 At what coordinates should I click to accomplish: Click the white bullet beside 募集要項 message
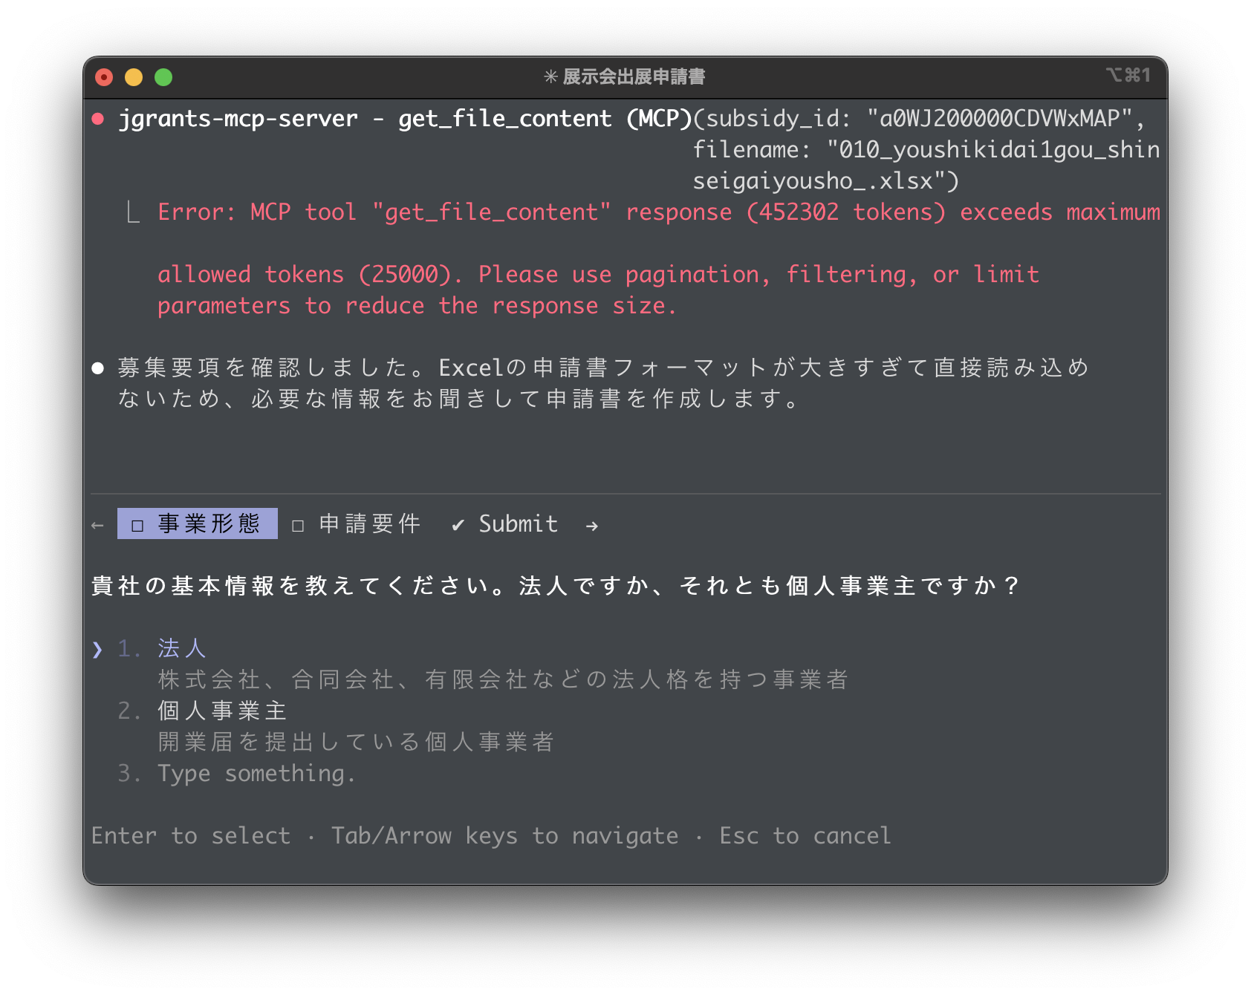98,368
